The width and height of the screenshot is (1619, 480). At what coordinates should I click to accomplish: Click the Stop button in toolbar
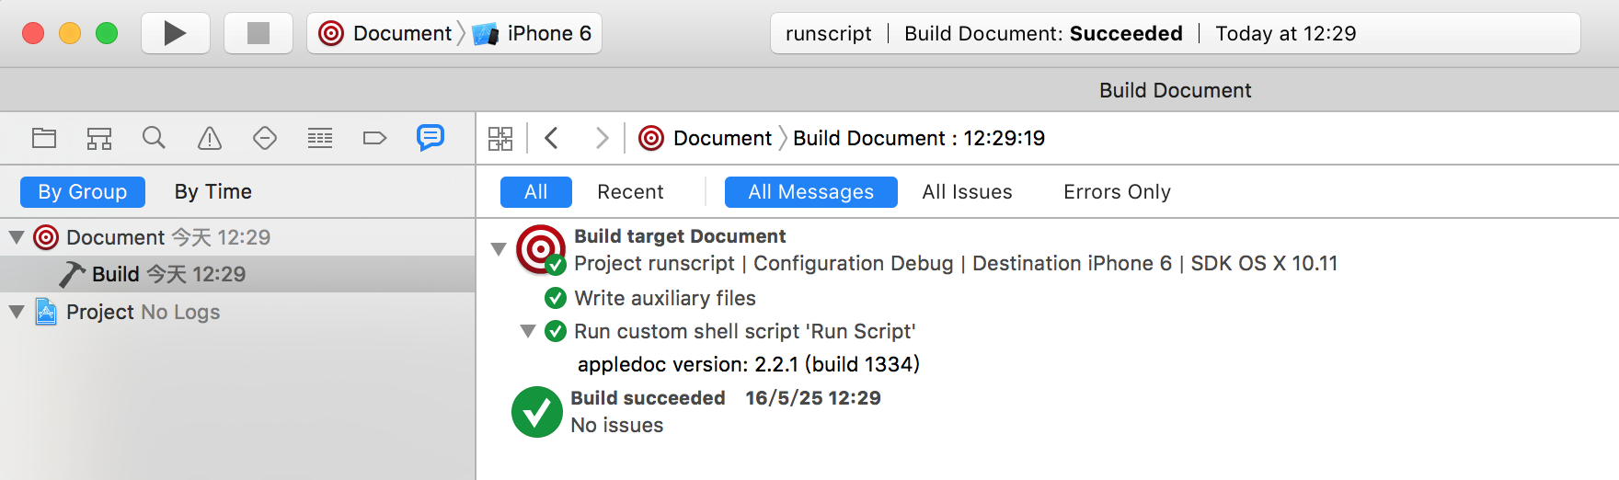click(258, 33)
